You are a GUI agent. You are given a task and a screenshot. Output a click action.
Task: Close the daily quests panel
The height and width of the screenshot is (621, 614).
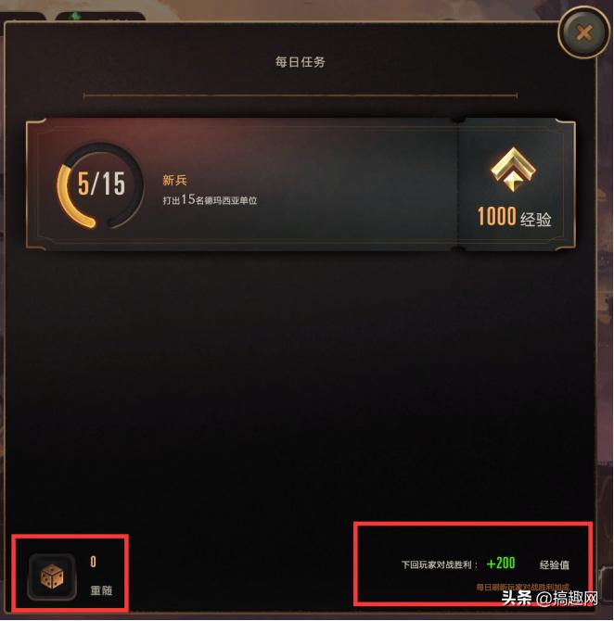(583, 32)
